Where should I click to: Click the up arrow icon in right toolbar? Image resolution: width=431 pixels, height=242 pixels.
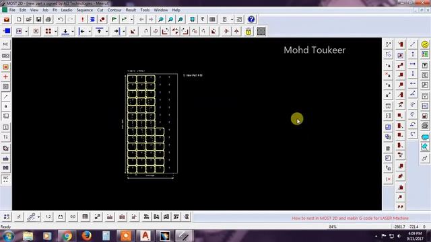coord(413,54)
